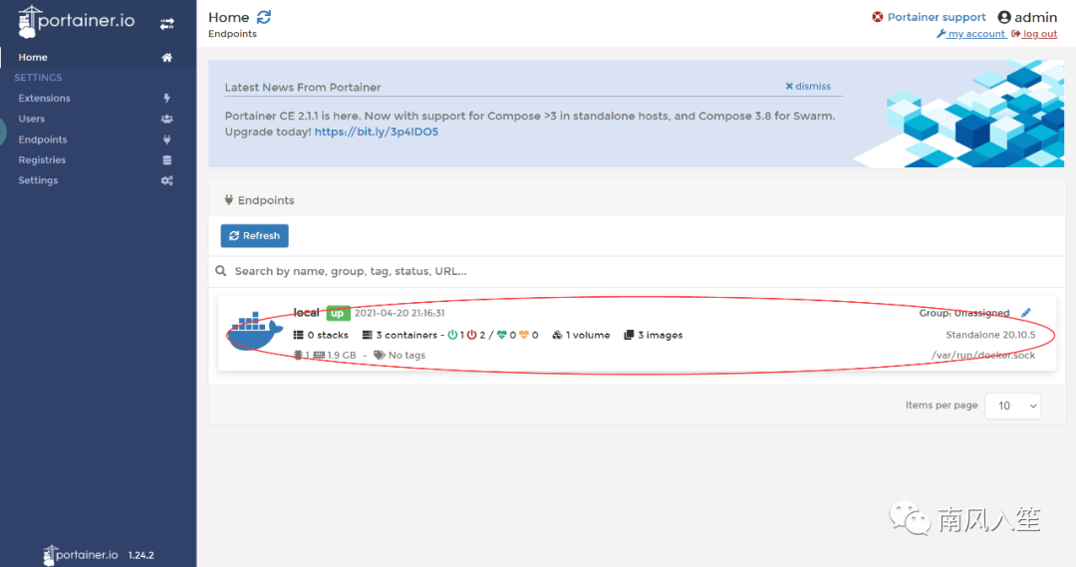Click the 1 volume text

point(588,335)
